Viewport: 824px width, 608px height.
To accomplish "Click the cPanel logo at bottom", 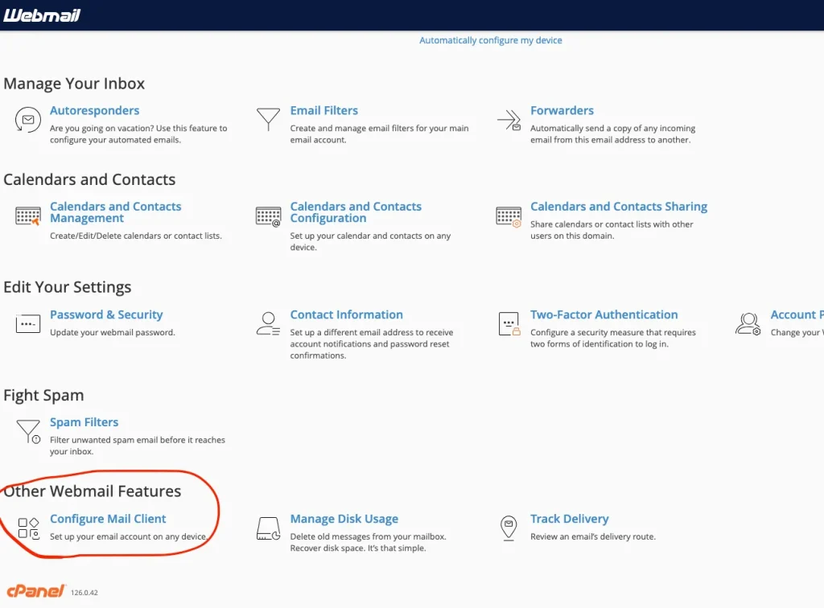I will point(35,590).
